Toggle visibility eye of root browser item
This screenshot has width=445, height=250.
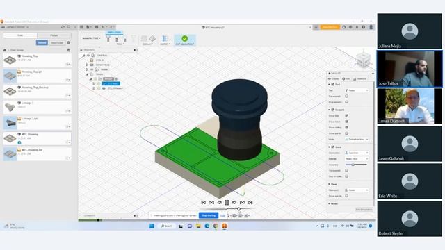click(88, 56)
